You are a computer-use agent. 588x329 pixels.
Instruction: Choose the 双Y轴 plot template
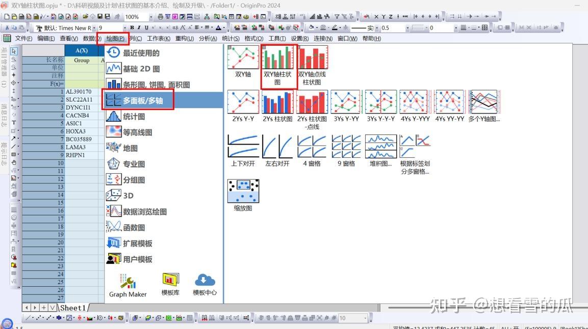click(x=243, y=57)
